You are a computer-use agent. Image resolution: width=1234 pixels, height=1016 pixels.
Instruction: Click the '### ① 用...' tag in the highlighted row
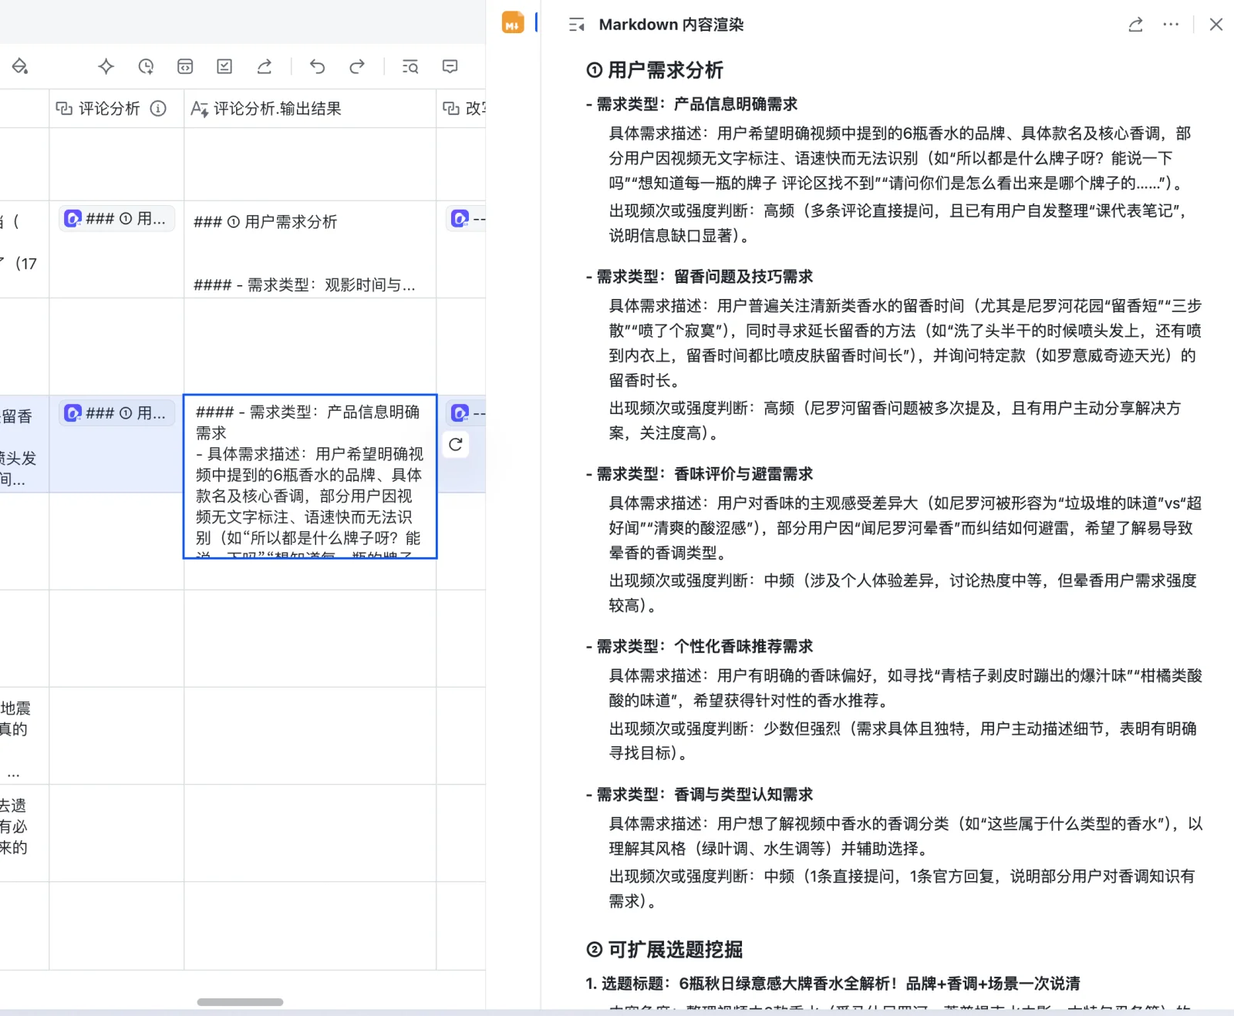point(116,413)
